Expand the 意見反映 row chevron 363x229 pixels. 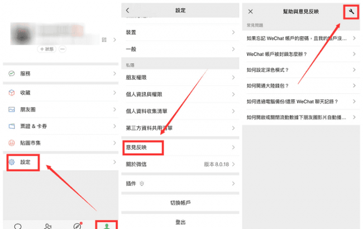pos(233,147)
